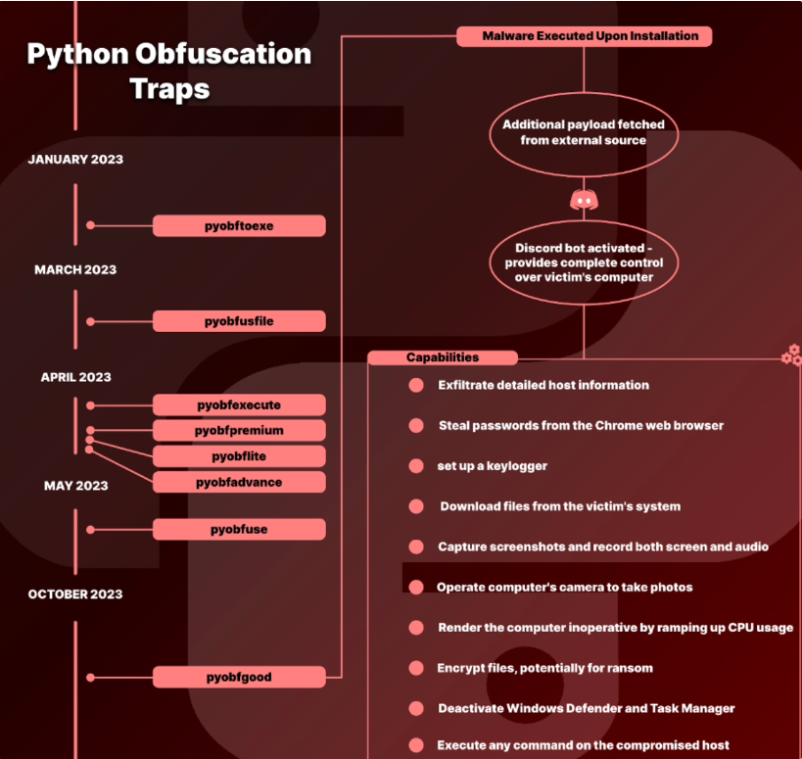Click bullet beside Render the computer inoperative
Screen dimensions: 802x759
click(x=416, y=628)
